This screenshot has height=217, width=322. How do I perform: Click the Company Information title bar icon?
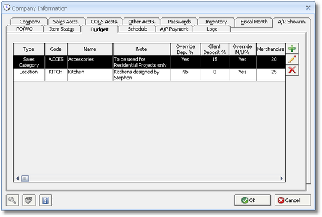tap(7, 8)
